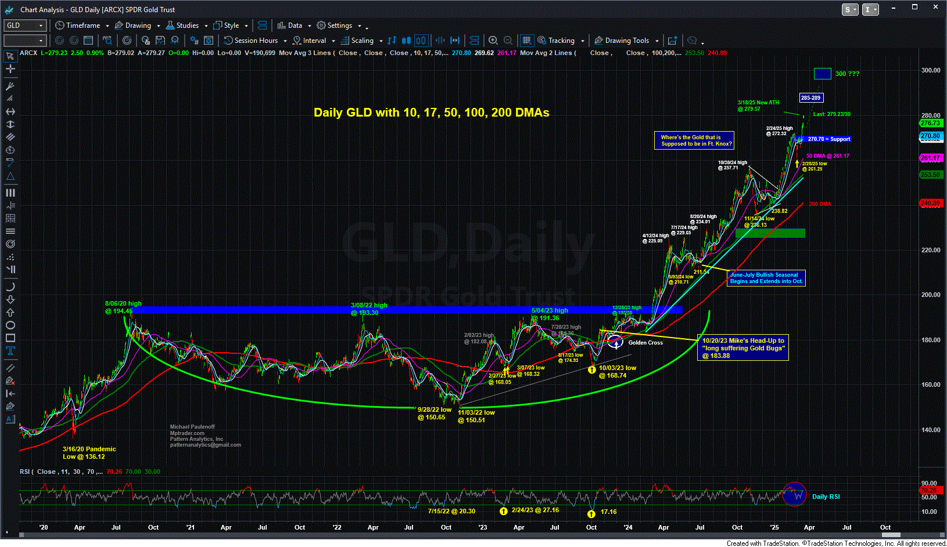
Task: Toggle the hollow candlestick bar style button
Action: [x=421, y=41]
